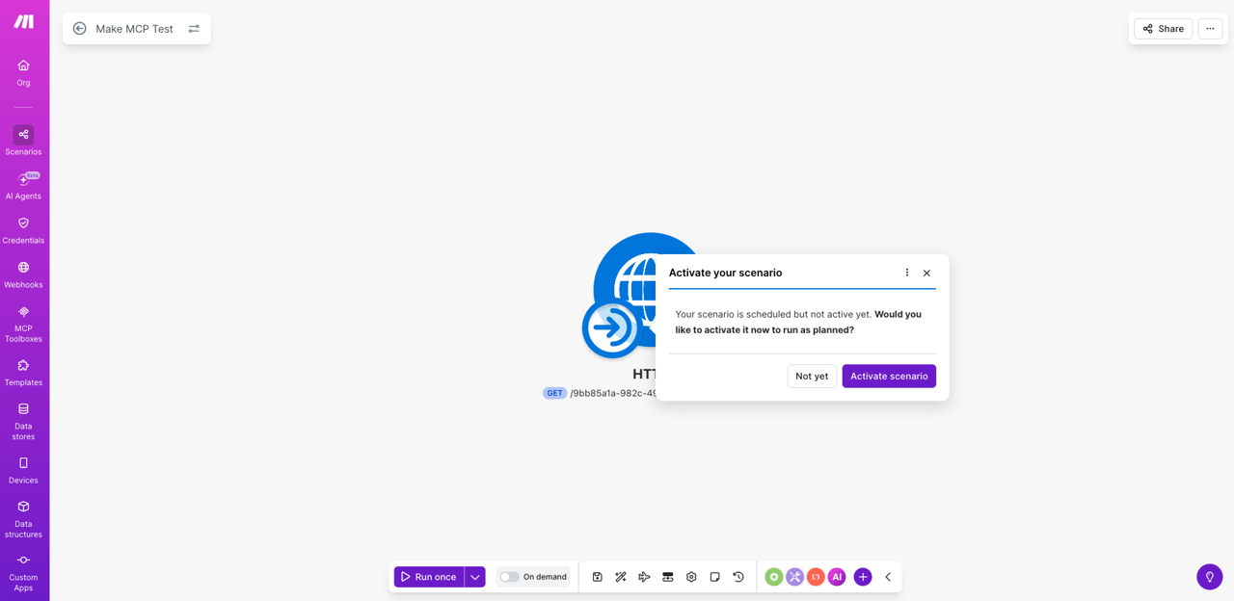Open Scenarios in the left navigation

tap(23, 141)
